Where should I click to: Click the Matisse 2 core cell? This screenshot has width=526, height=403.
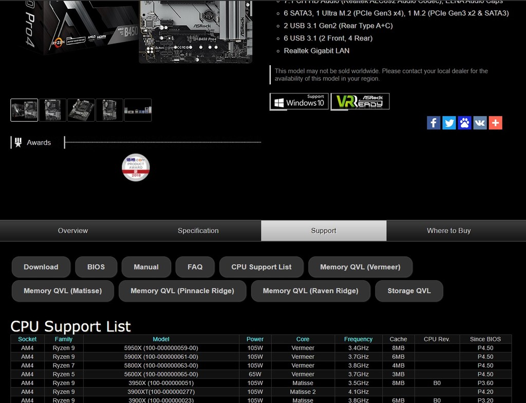coord(303,392)
